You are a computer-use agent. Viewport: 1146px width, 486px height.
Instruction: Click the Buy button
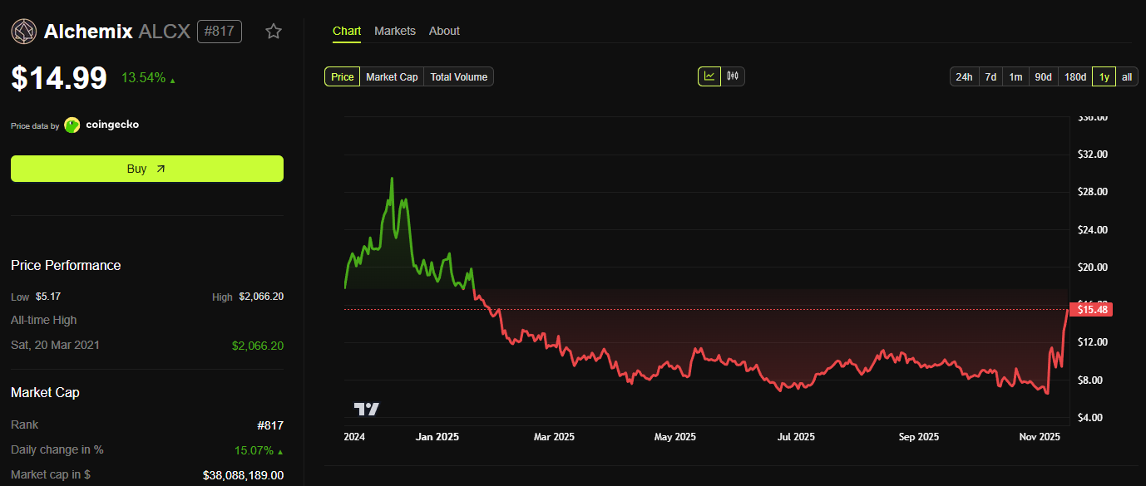click(146, 168)
